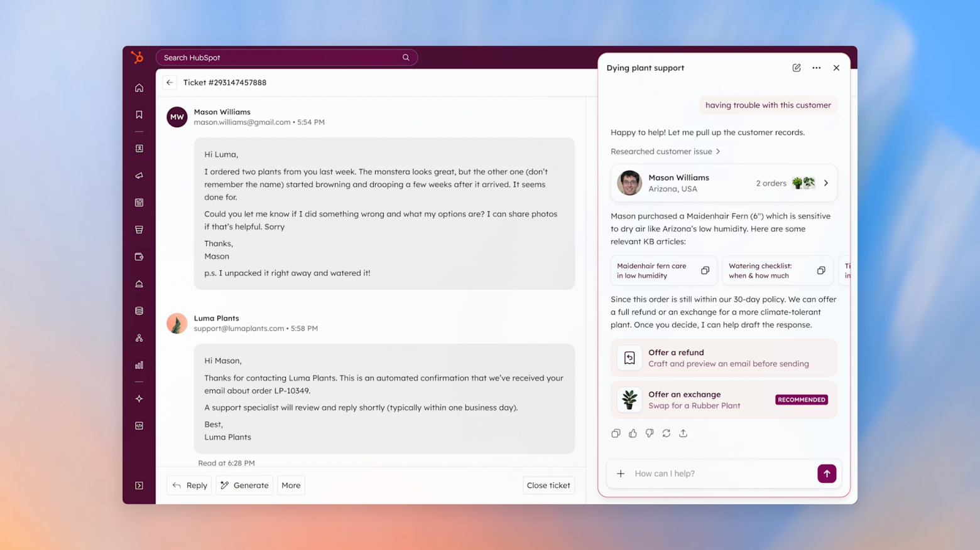
Task: Select the recommended Offer an exchange option
Action: pyautogui.click(x=723, y=399)
